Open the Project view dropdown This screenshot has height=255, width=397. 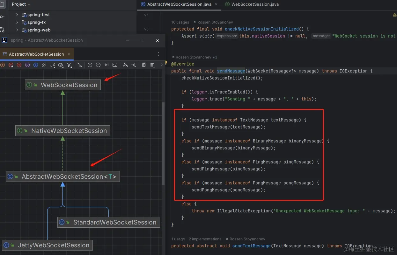click(21, 4)
